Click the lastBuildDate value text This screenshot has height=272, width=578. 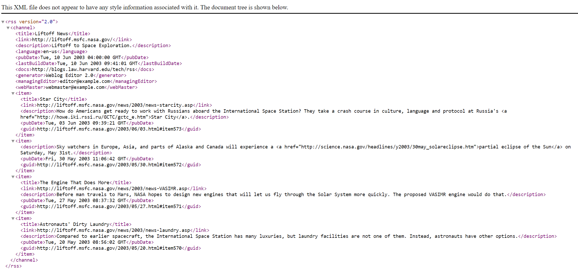pos(97,63)
